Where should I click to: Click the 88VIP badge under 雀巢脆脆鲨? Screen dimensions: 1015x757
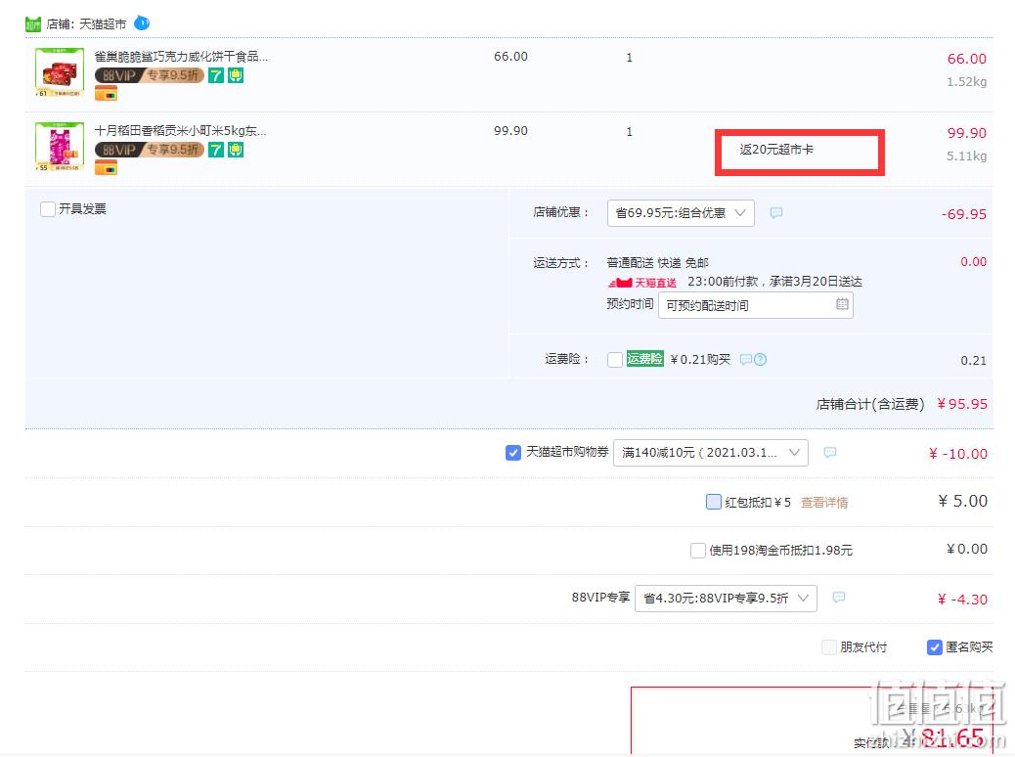[x=150, y=75]
